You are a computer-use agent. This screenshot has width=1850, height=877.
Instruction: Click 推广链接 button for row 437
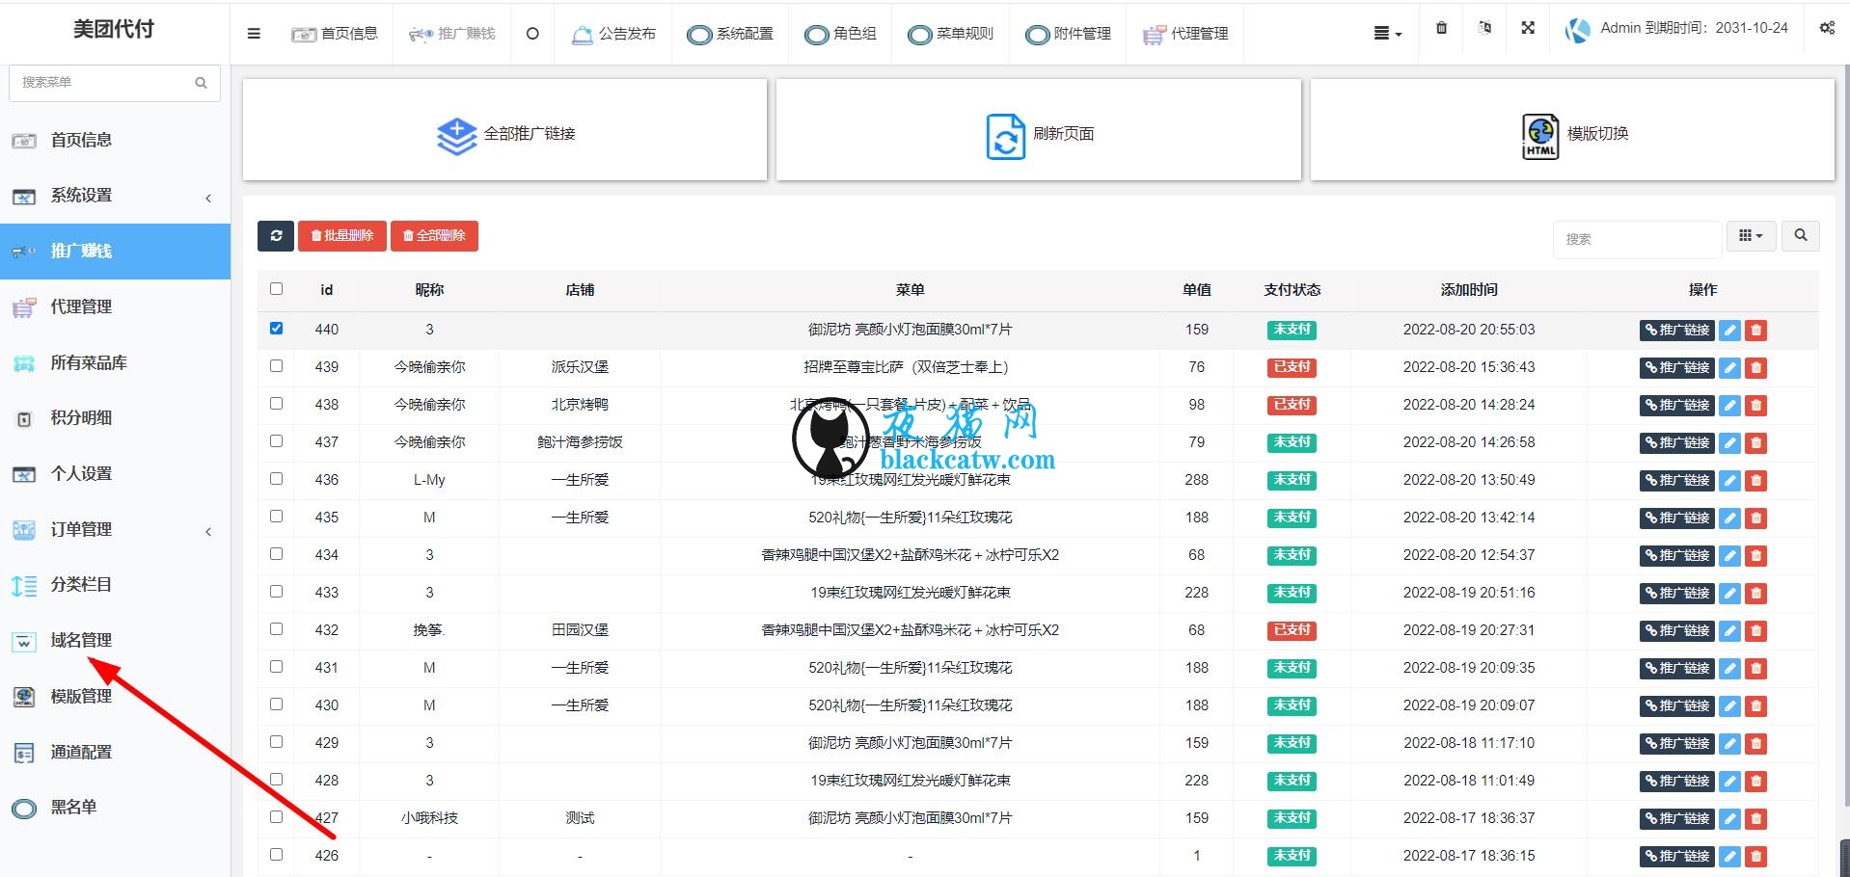click(1677, 443)
